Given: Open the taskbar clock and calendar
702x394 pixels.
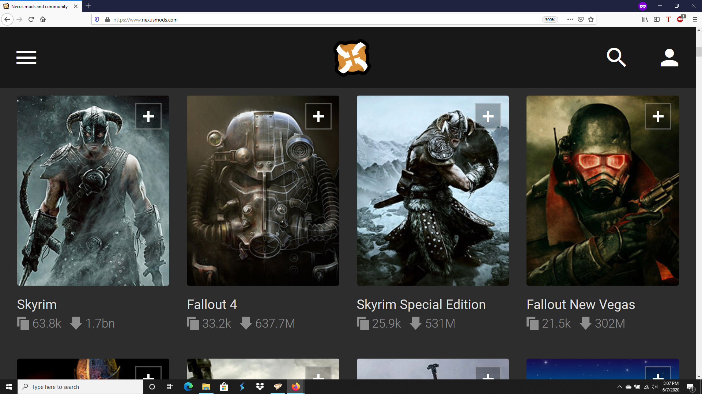Looking at the screenshot, I should pyautogui.click(x=671, y=387).
